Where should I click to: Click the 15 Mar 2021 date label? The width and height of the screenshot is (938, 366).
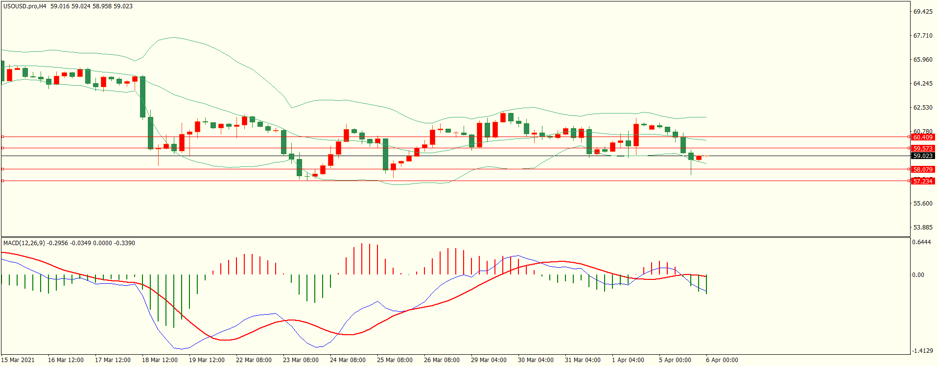[x=18, y=360]
